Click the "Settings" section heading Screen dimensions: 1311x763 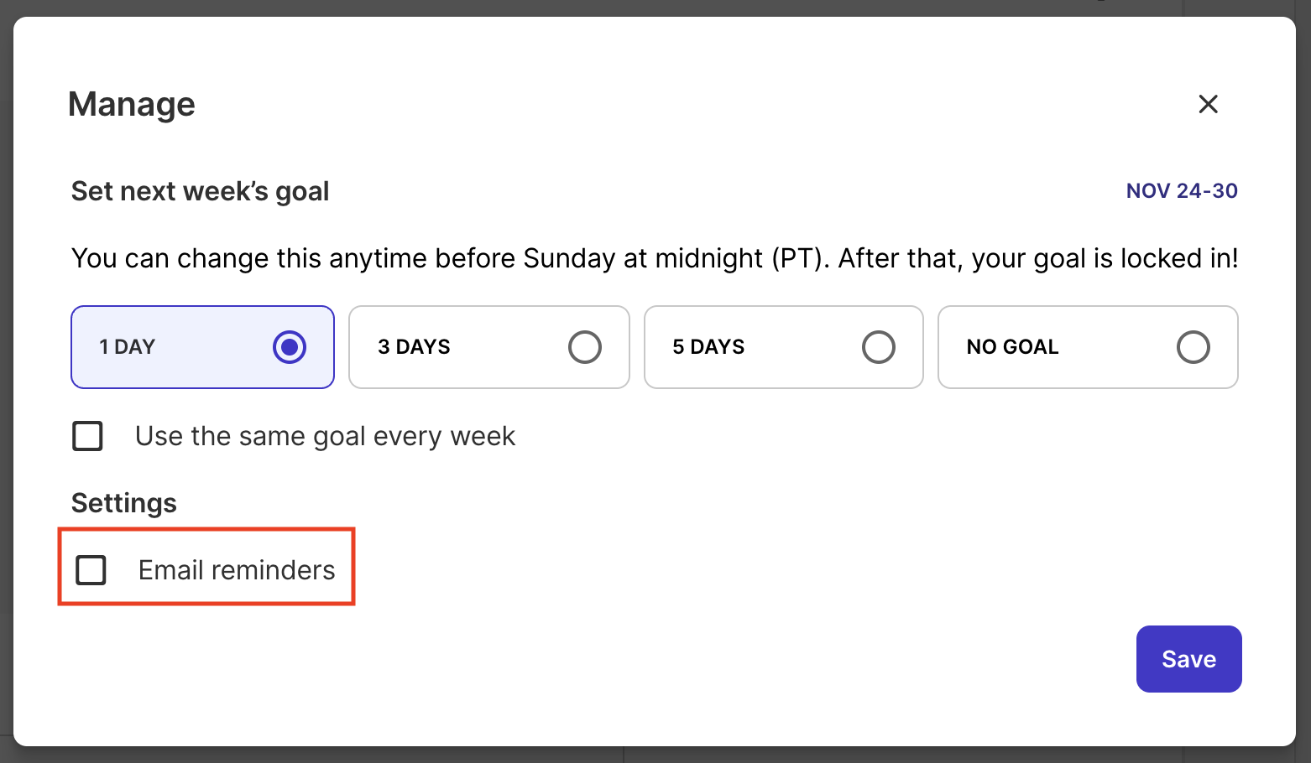pyautogui.click(x=124, y=503)
